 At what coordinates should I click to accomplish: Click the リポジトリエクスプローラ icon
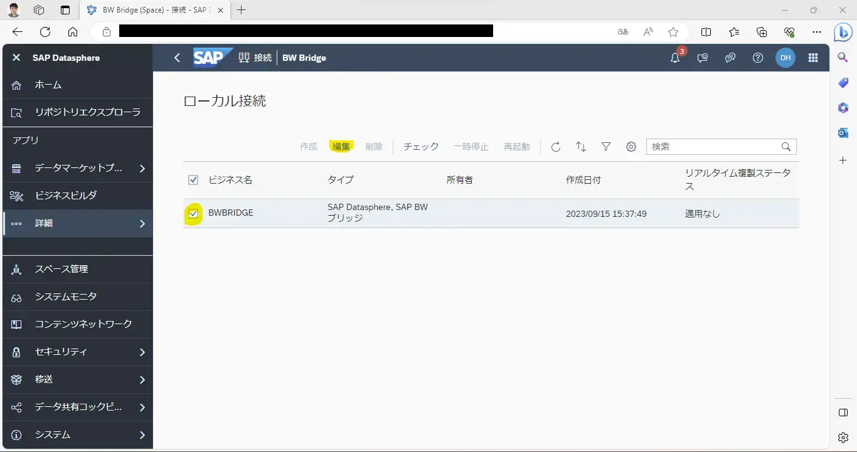tap(16, 113)
